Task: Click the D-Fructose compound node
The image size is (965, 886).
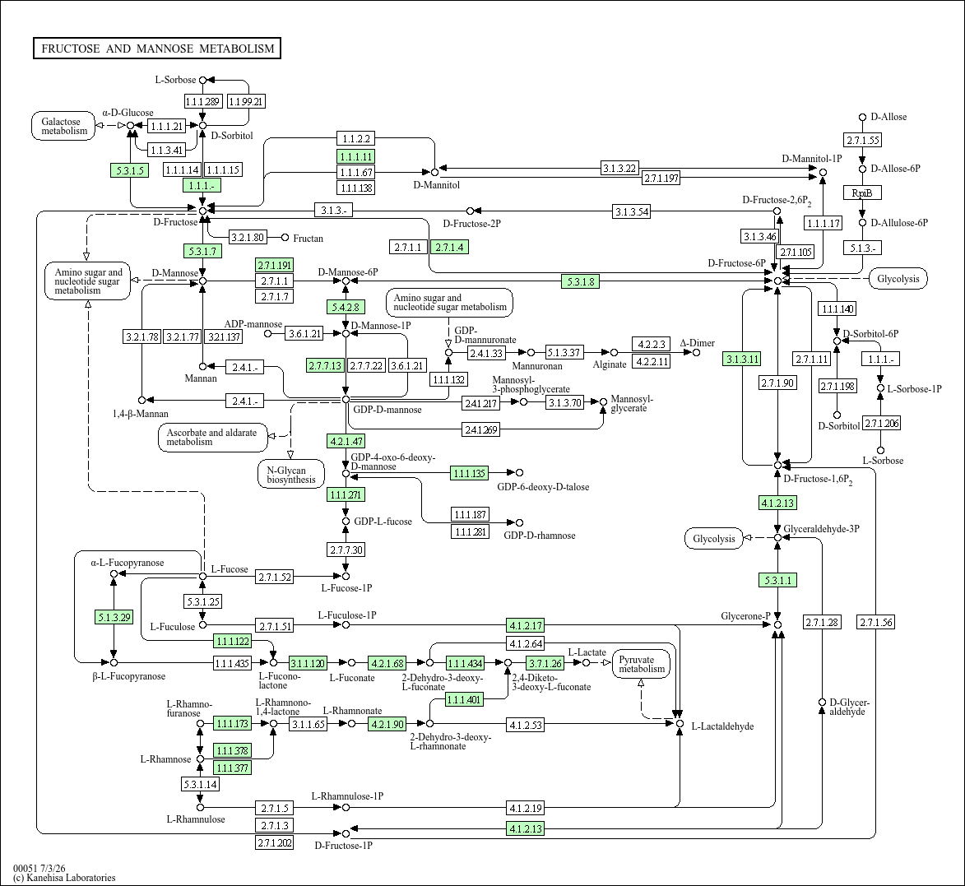Action: pyautogui.click(x=202, y=211)
